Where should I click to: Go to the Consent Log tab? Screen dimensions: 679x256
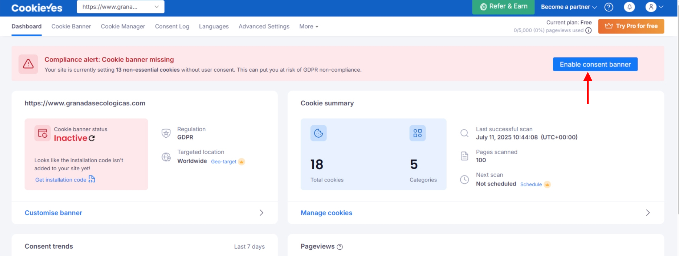pyautogui.click(x=172, y=26)
